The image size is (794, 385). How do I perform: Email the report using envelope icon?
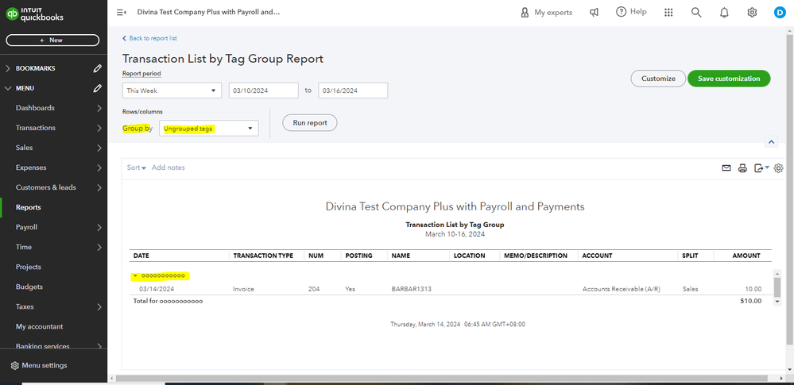[x=726, y=168]
